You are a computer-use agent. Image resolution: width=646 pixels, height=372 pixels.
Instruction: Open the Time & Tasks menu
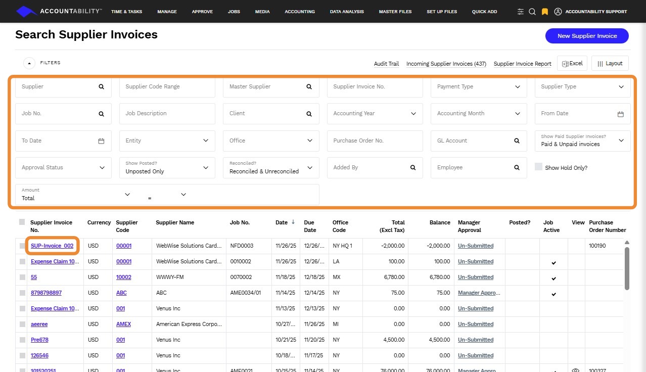pyautogui.click(x=126, y=12)
